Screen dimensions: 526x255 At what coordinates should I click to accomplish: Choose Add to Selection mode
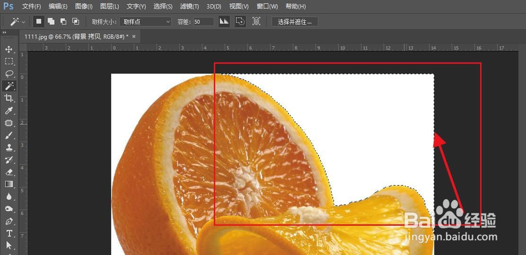point(51,22)
